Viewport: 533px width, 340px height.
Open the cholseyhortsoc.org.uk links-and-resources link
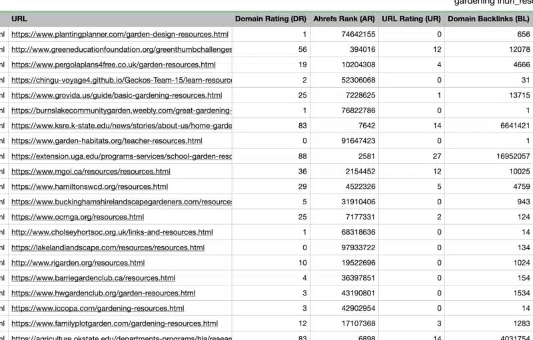[x=112, y=232]
